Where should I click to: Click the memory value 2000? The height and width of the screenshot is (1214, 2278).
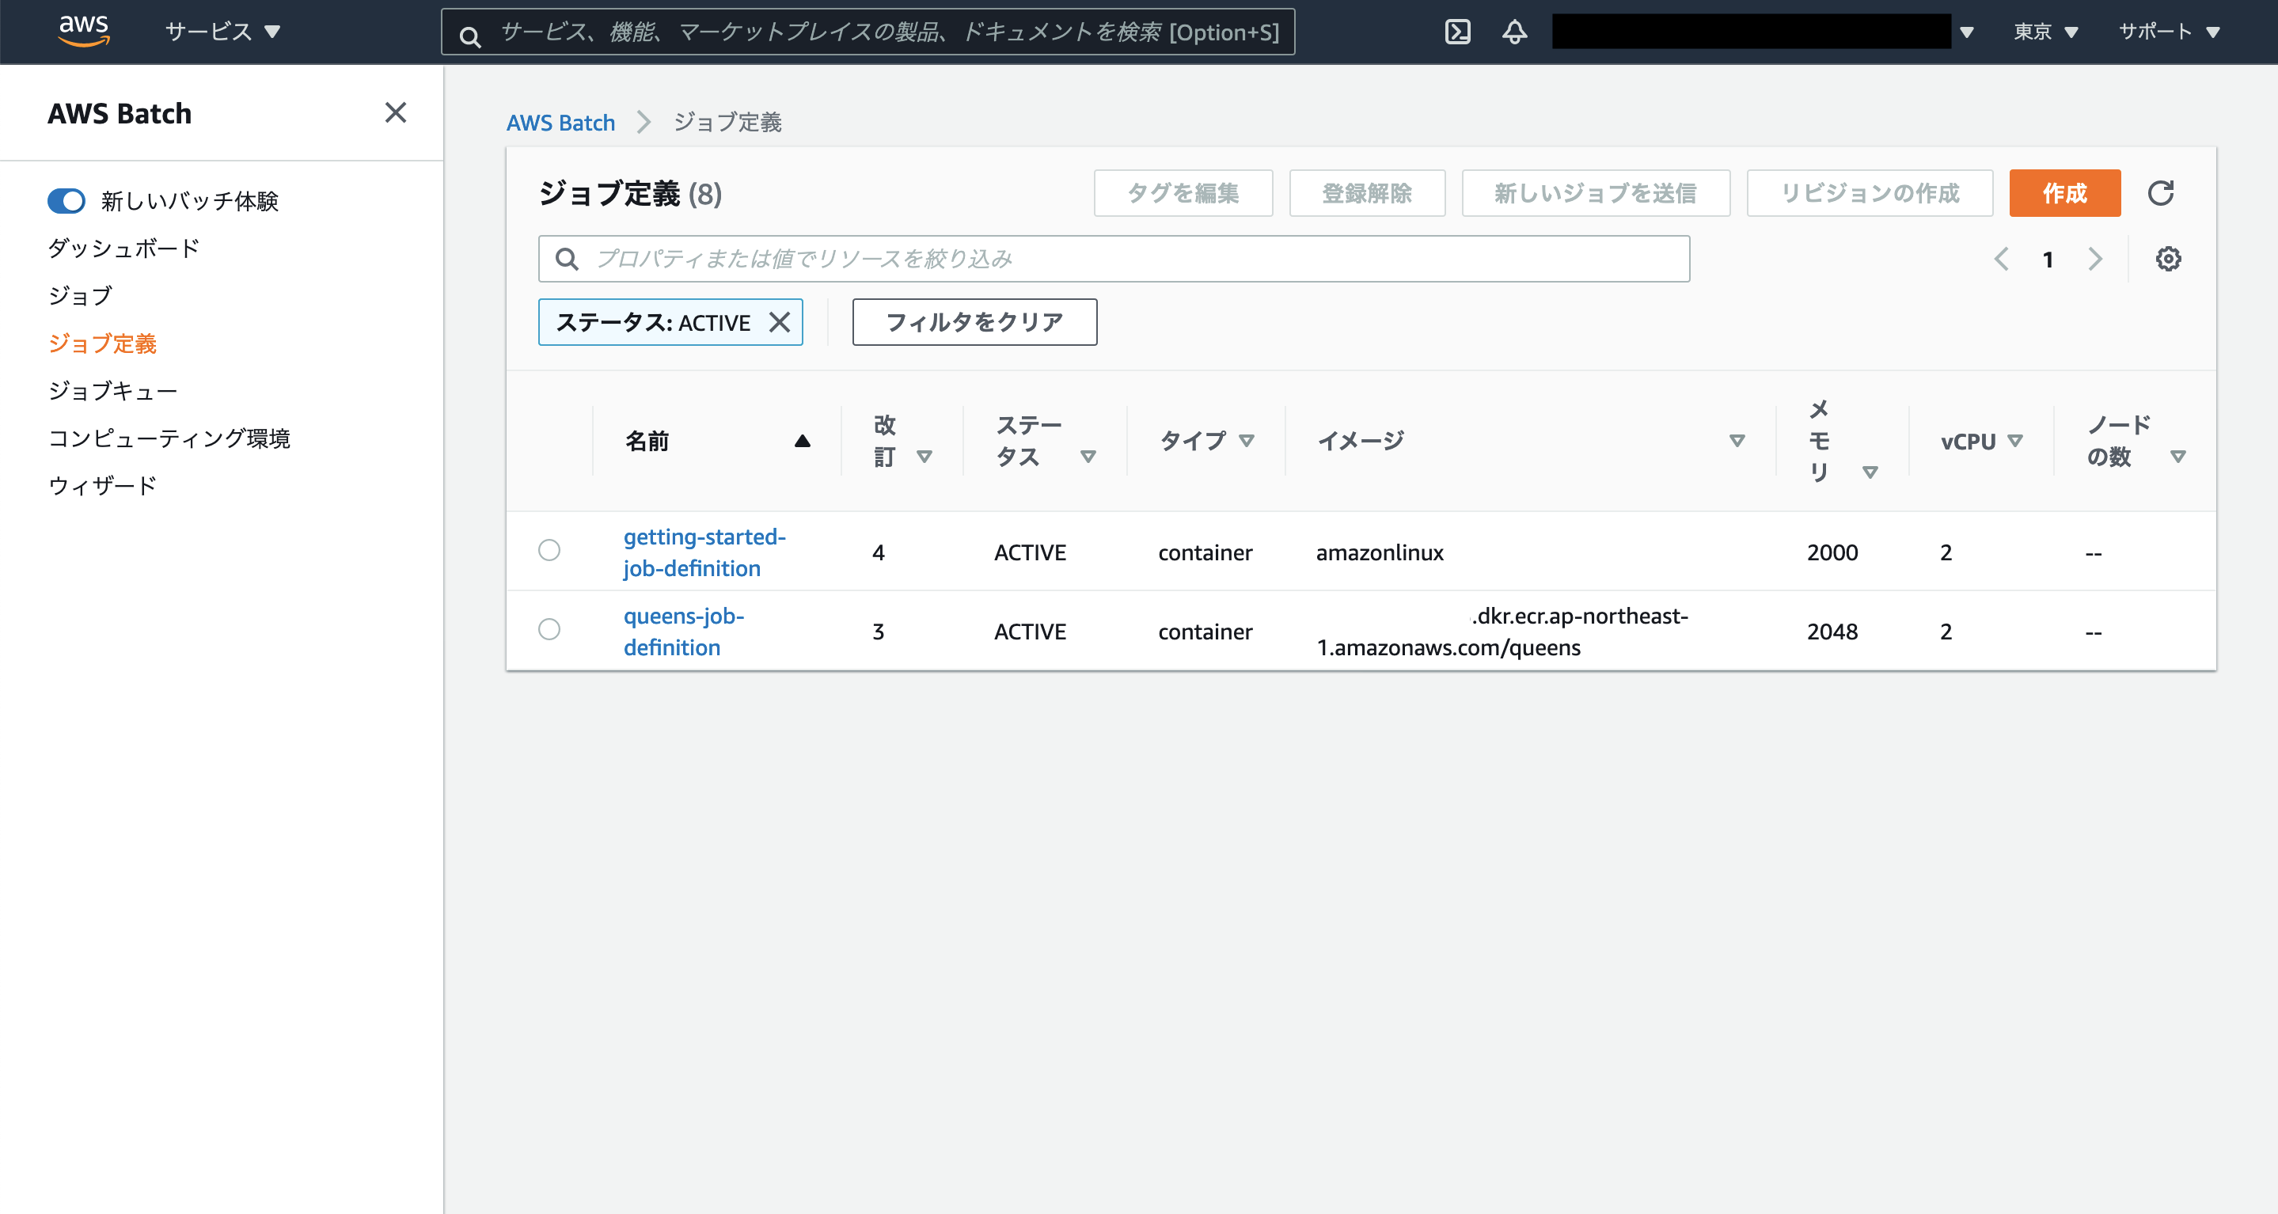point(1832,552)
